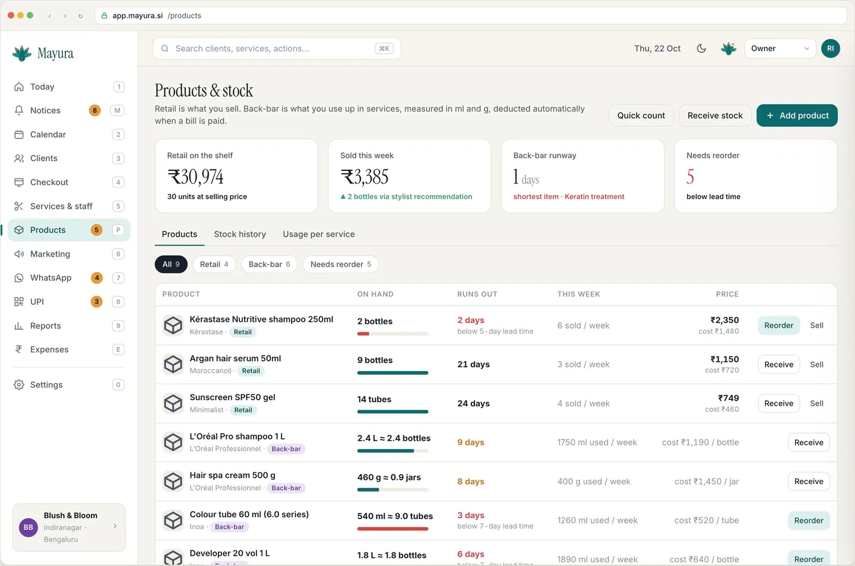Receive stock for Hair spa cream 500 g
Screen dimensions: 855x566
(x=809, y=482)
